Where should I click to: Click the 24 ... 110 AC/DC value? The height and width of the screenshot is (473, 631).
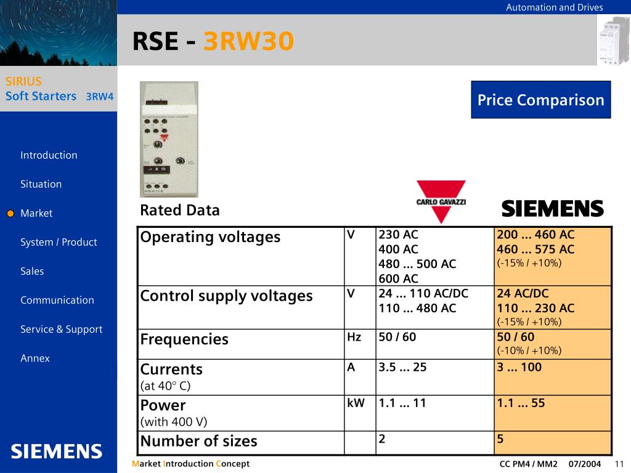423,294
